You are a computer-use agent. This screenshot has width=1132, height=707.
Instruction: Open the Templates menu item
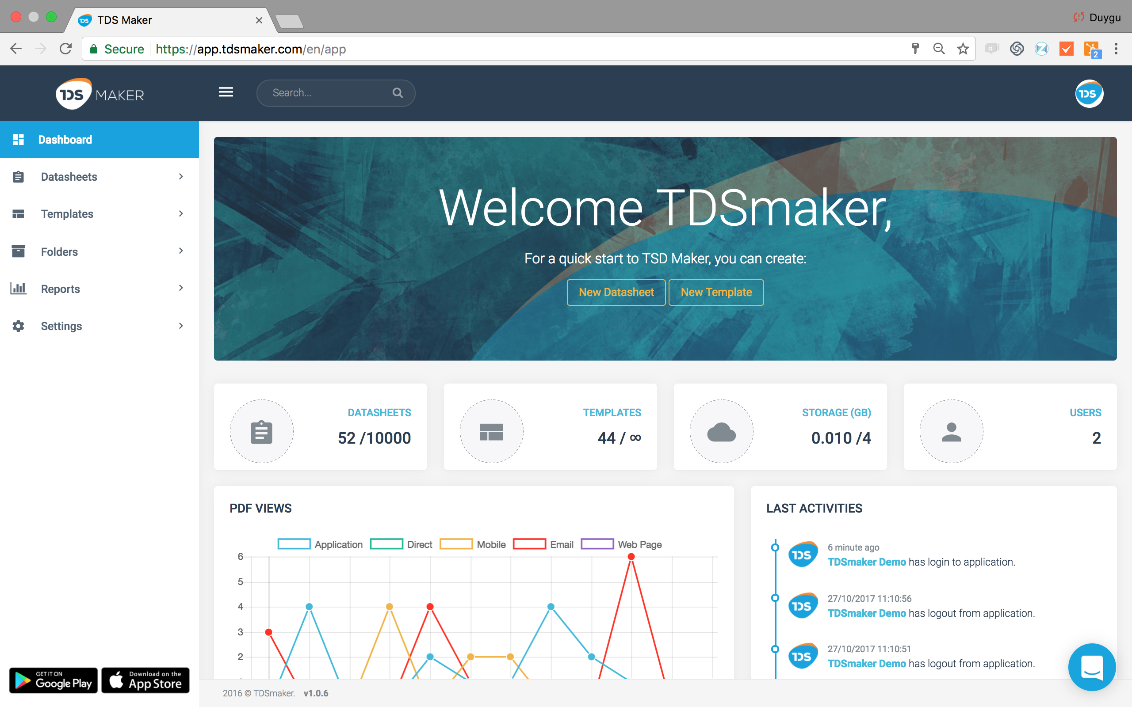pyautogui.click(x=99, y=214)
